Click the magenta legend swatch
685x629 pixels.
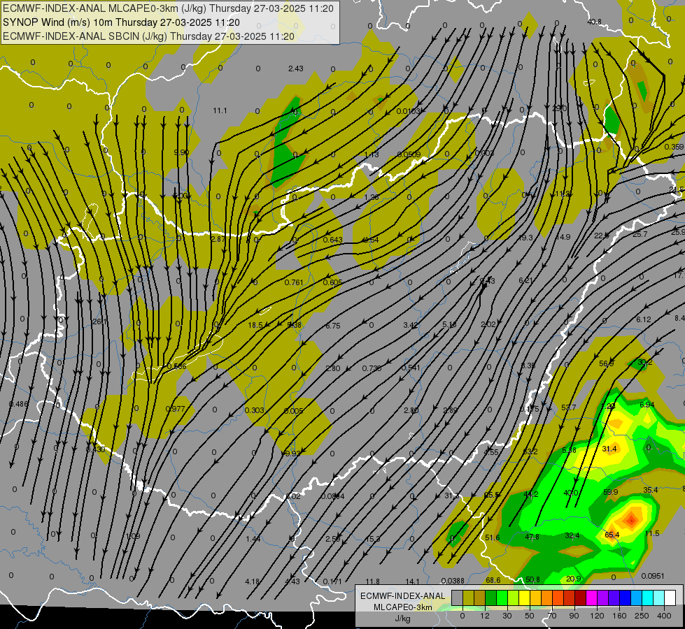pos(592,598)
